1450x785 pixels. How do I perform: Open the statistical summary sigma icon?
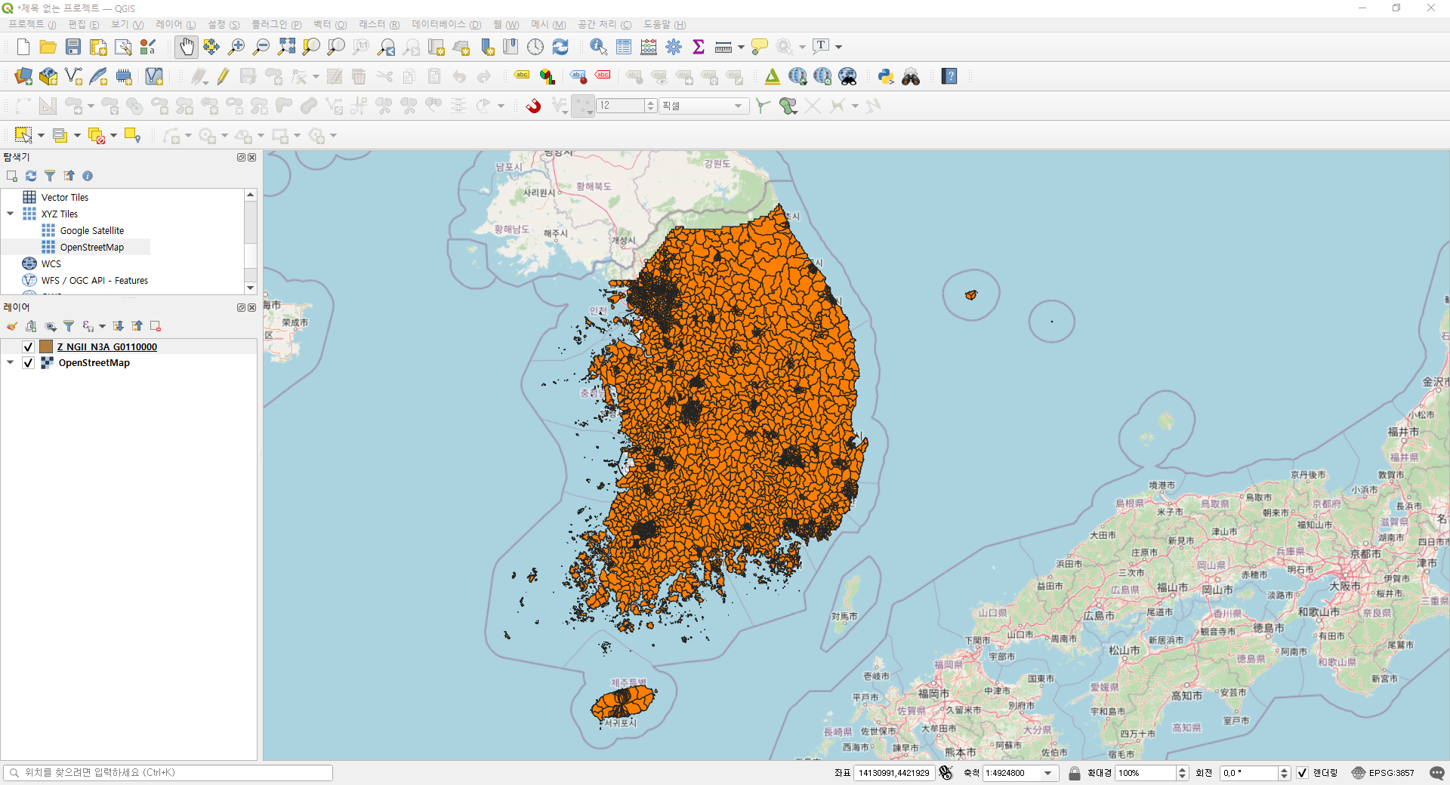(x=699, y=47)
